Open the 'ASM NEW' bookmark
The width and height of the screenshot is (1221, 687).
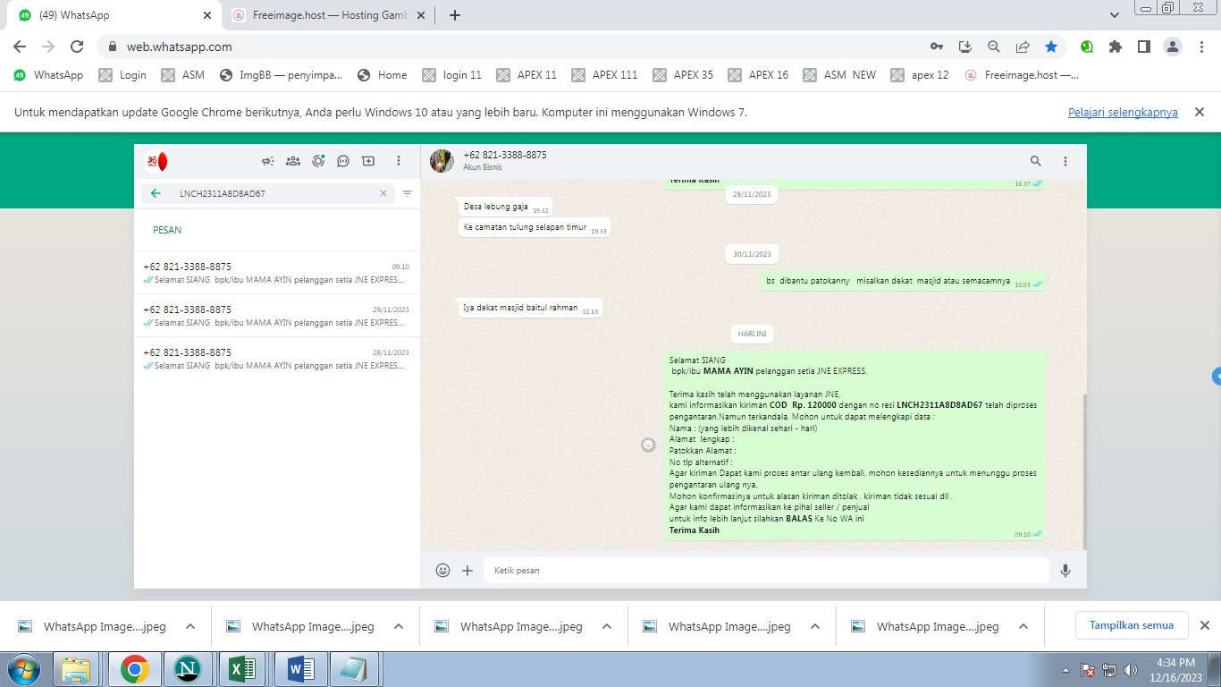click(839, 75)
